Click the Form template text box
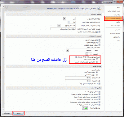124x117 pixels. (78, 78)
